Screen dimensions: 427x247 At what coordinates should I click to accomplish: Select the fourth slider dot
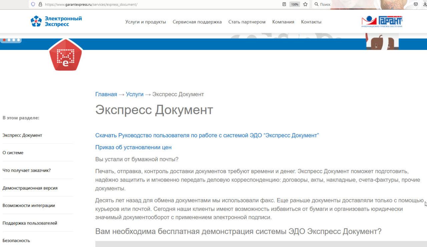(x=18, y=40)
